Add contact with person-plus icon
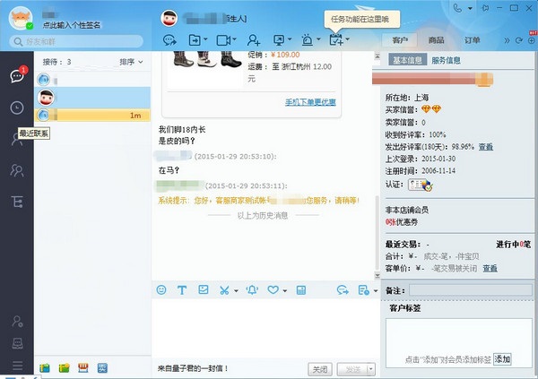Screen dimensions: 538x379 [x=254, y=40]
